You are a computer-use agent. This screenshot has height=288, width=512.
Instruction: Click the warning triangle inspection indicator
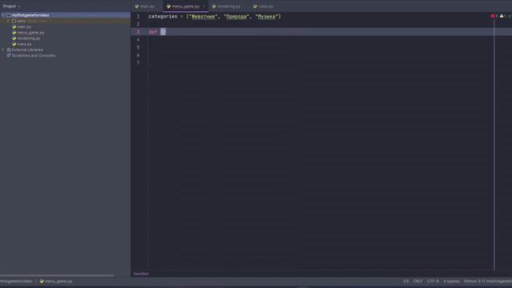[502, 16]
